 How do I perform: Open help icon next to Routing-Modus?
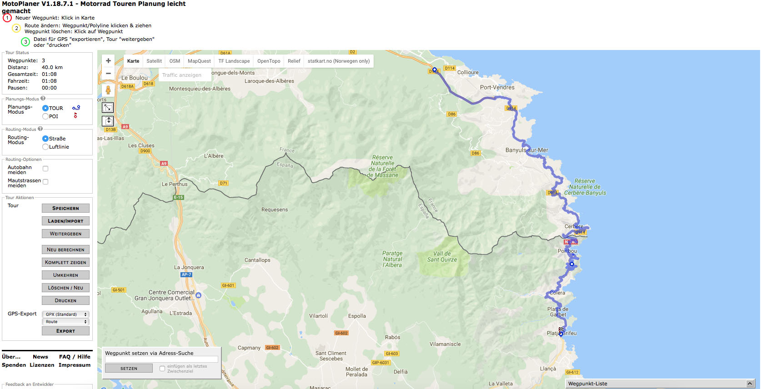click(40, 129)
